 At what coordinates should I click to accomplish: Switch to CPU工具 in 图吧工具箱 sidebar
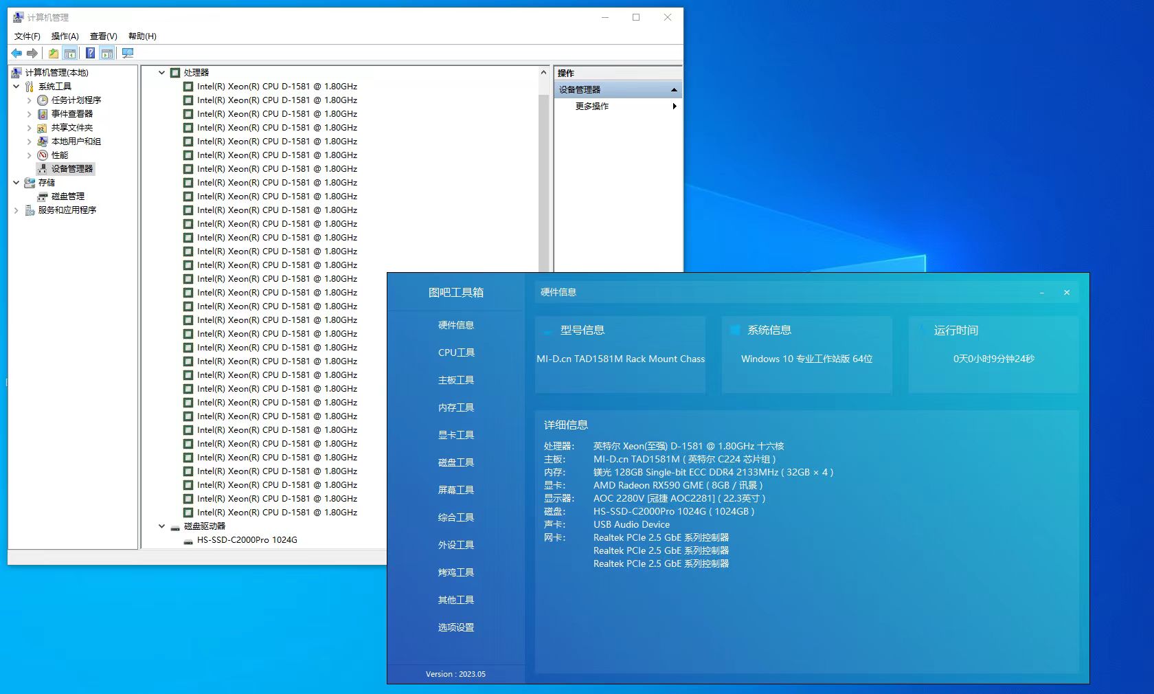click(x=456, y=352)
